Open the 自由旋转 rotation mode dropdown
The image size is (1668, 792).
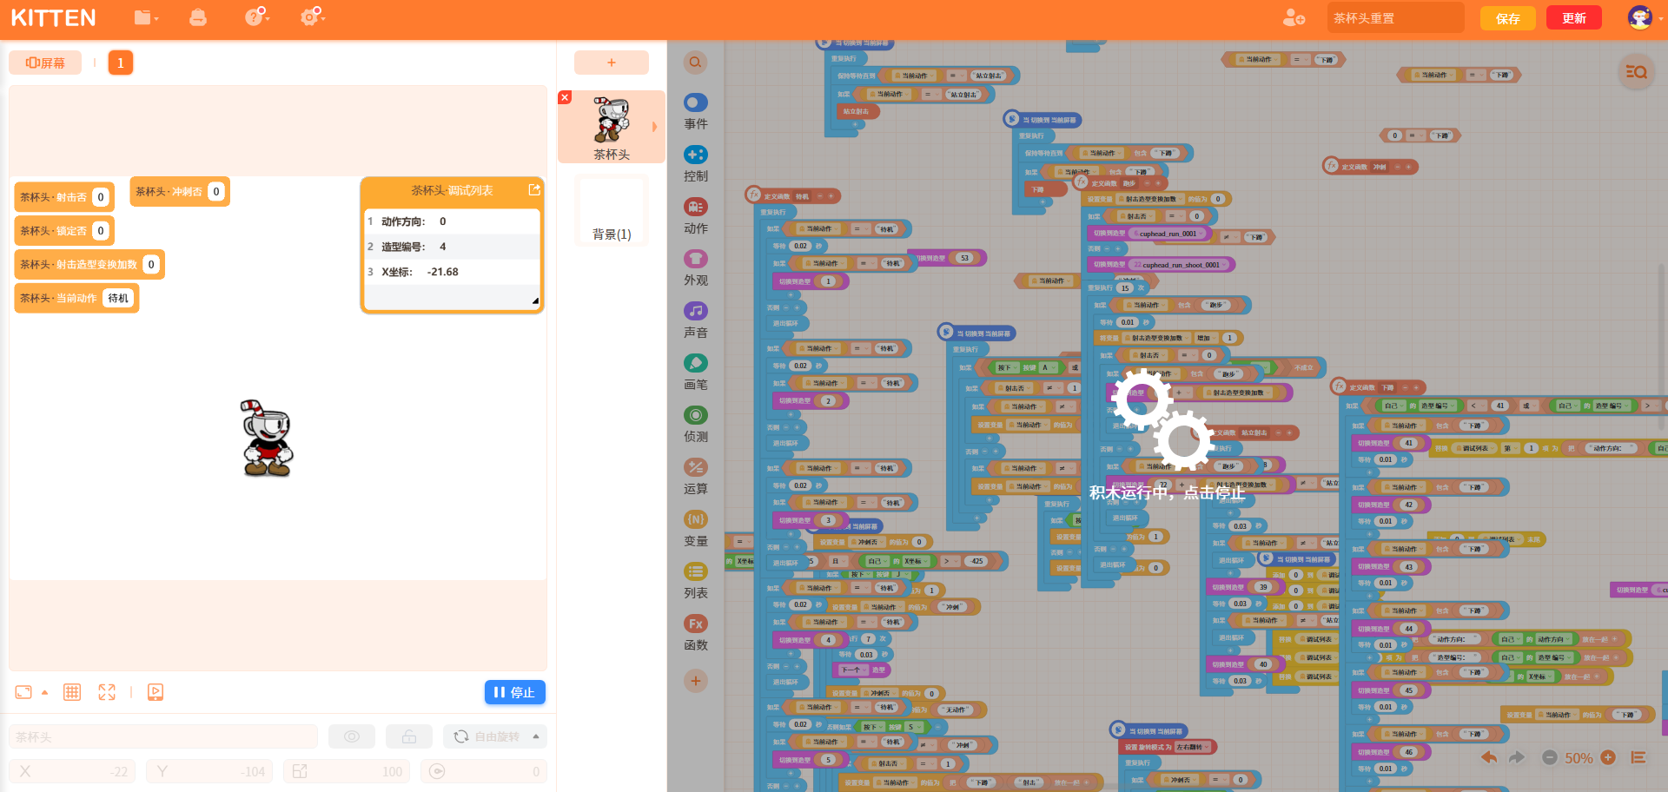[x=495, y=736]
